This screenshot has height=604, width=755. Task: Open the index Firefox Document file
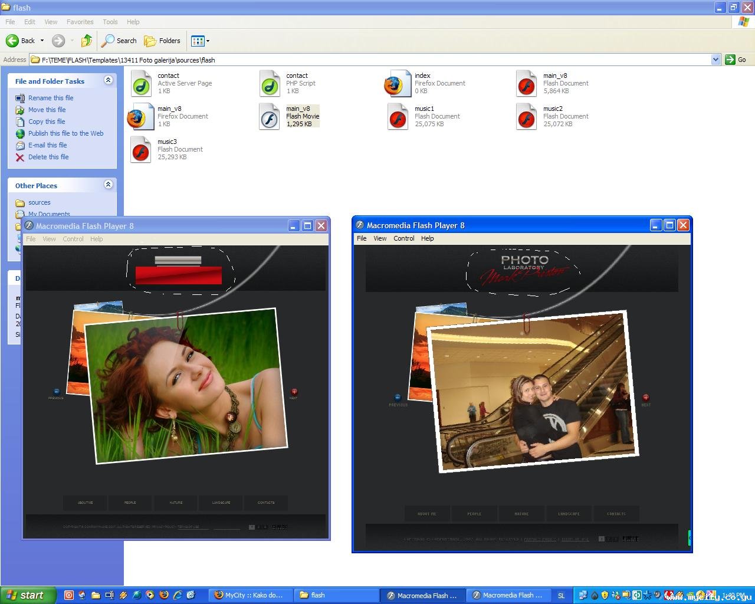[398, 83]
